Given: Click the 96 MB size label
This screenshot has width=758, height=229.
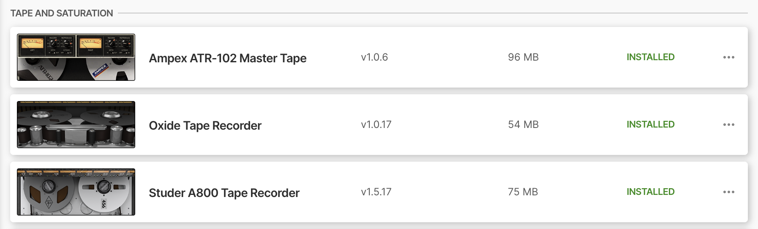Looking at the screenshot, I should [x=523, y=57].
